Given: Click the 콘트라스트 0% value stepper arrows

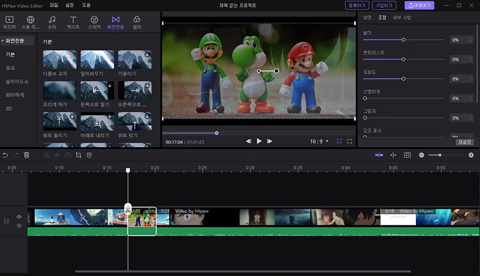Looking at the screenshot, I should point(470,59).
